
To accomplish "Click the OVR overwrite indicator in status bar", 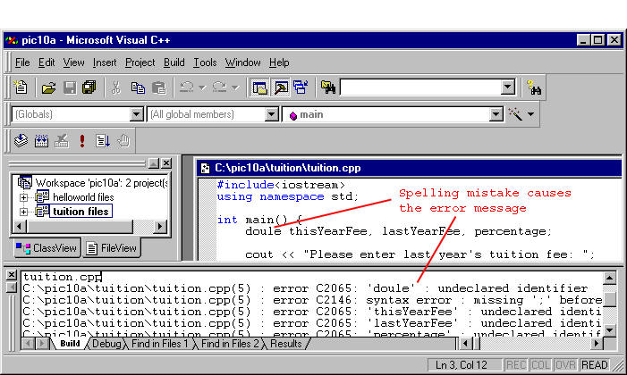I will pos(565,365).
